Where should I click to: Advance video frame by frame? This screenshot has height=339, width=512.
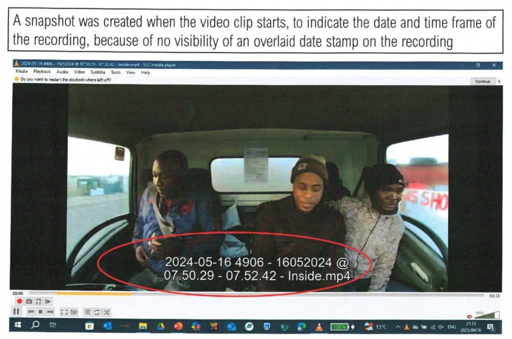point(48,301)
